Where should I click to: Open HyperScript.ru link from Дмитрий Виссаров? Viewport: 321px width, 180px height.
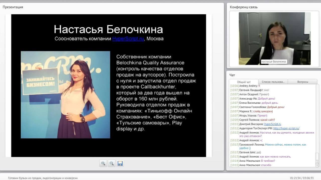point(273,124)
